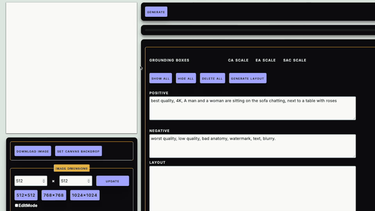The width and height of the screenshot is (375, 211).
Task: Click the SAC Scale column header
Action: (295, 60)
